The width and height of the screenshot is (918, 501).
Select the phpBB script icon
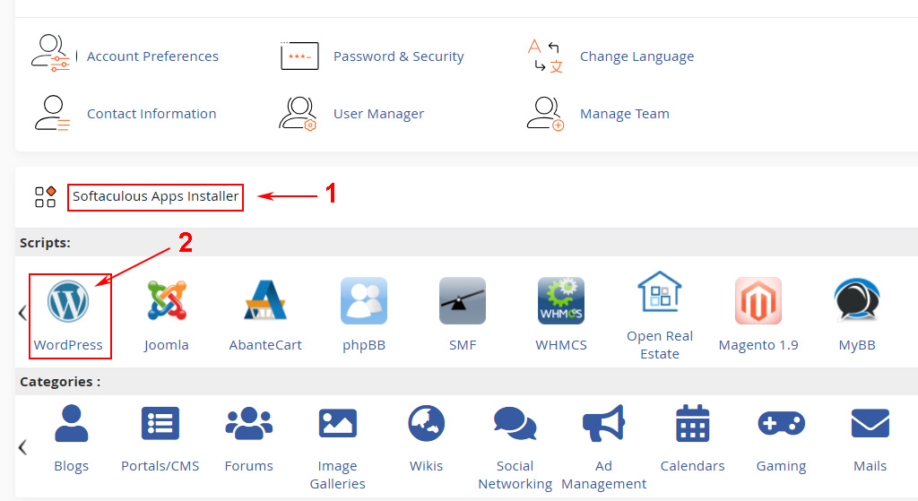click(364, 301)
